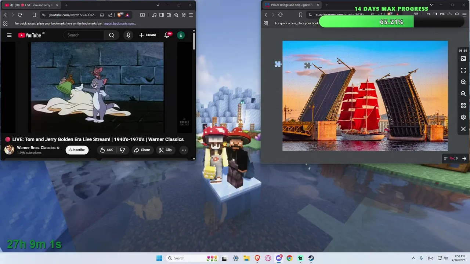This screenshot has width=470, height=264.
Task: Open the Warner Bros. Classics channel name
Action: point(36,148)
